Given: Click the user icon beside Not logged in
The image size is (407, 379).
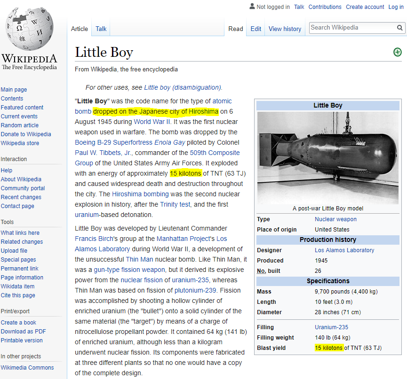Looking at the screenshot, I should pyautogui.click(x=252, y=7).
